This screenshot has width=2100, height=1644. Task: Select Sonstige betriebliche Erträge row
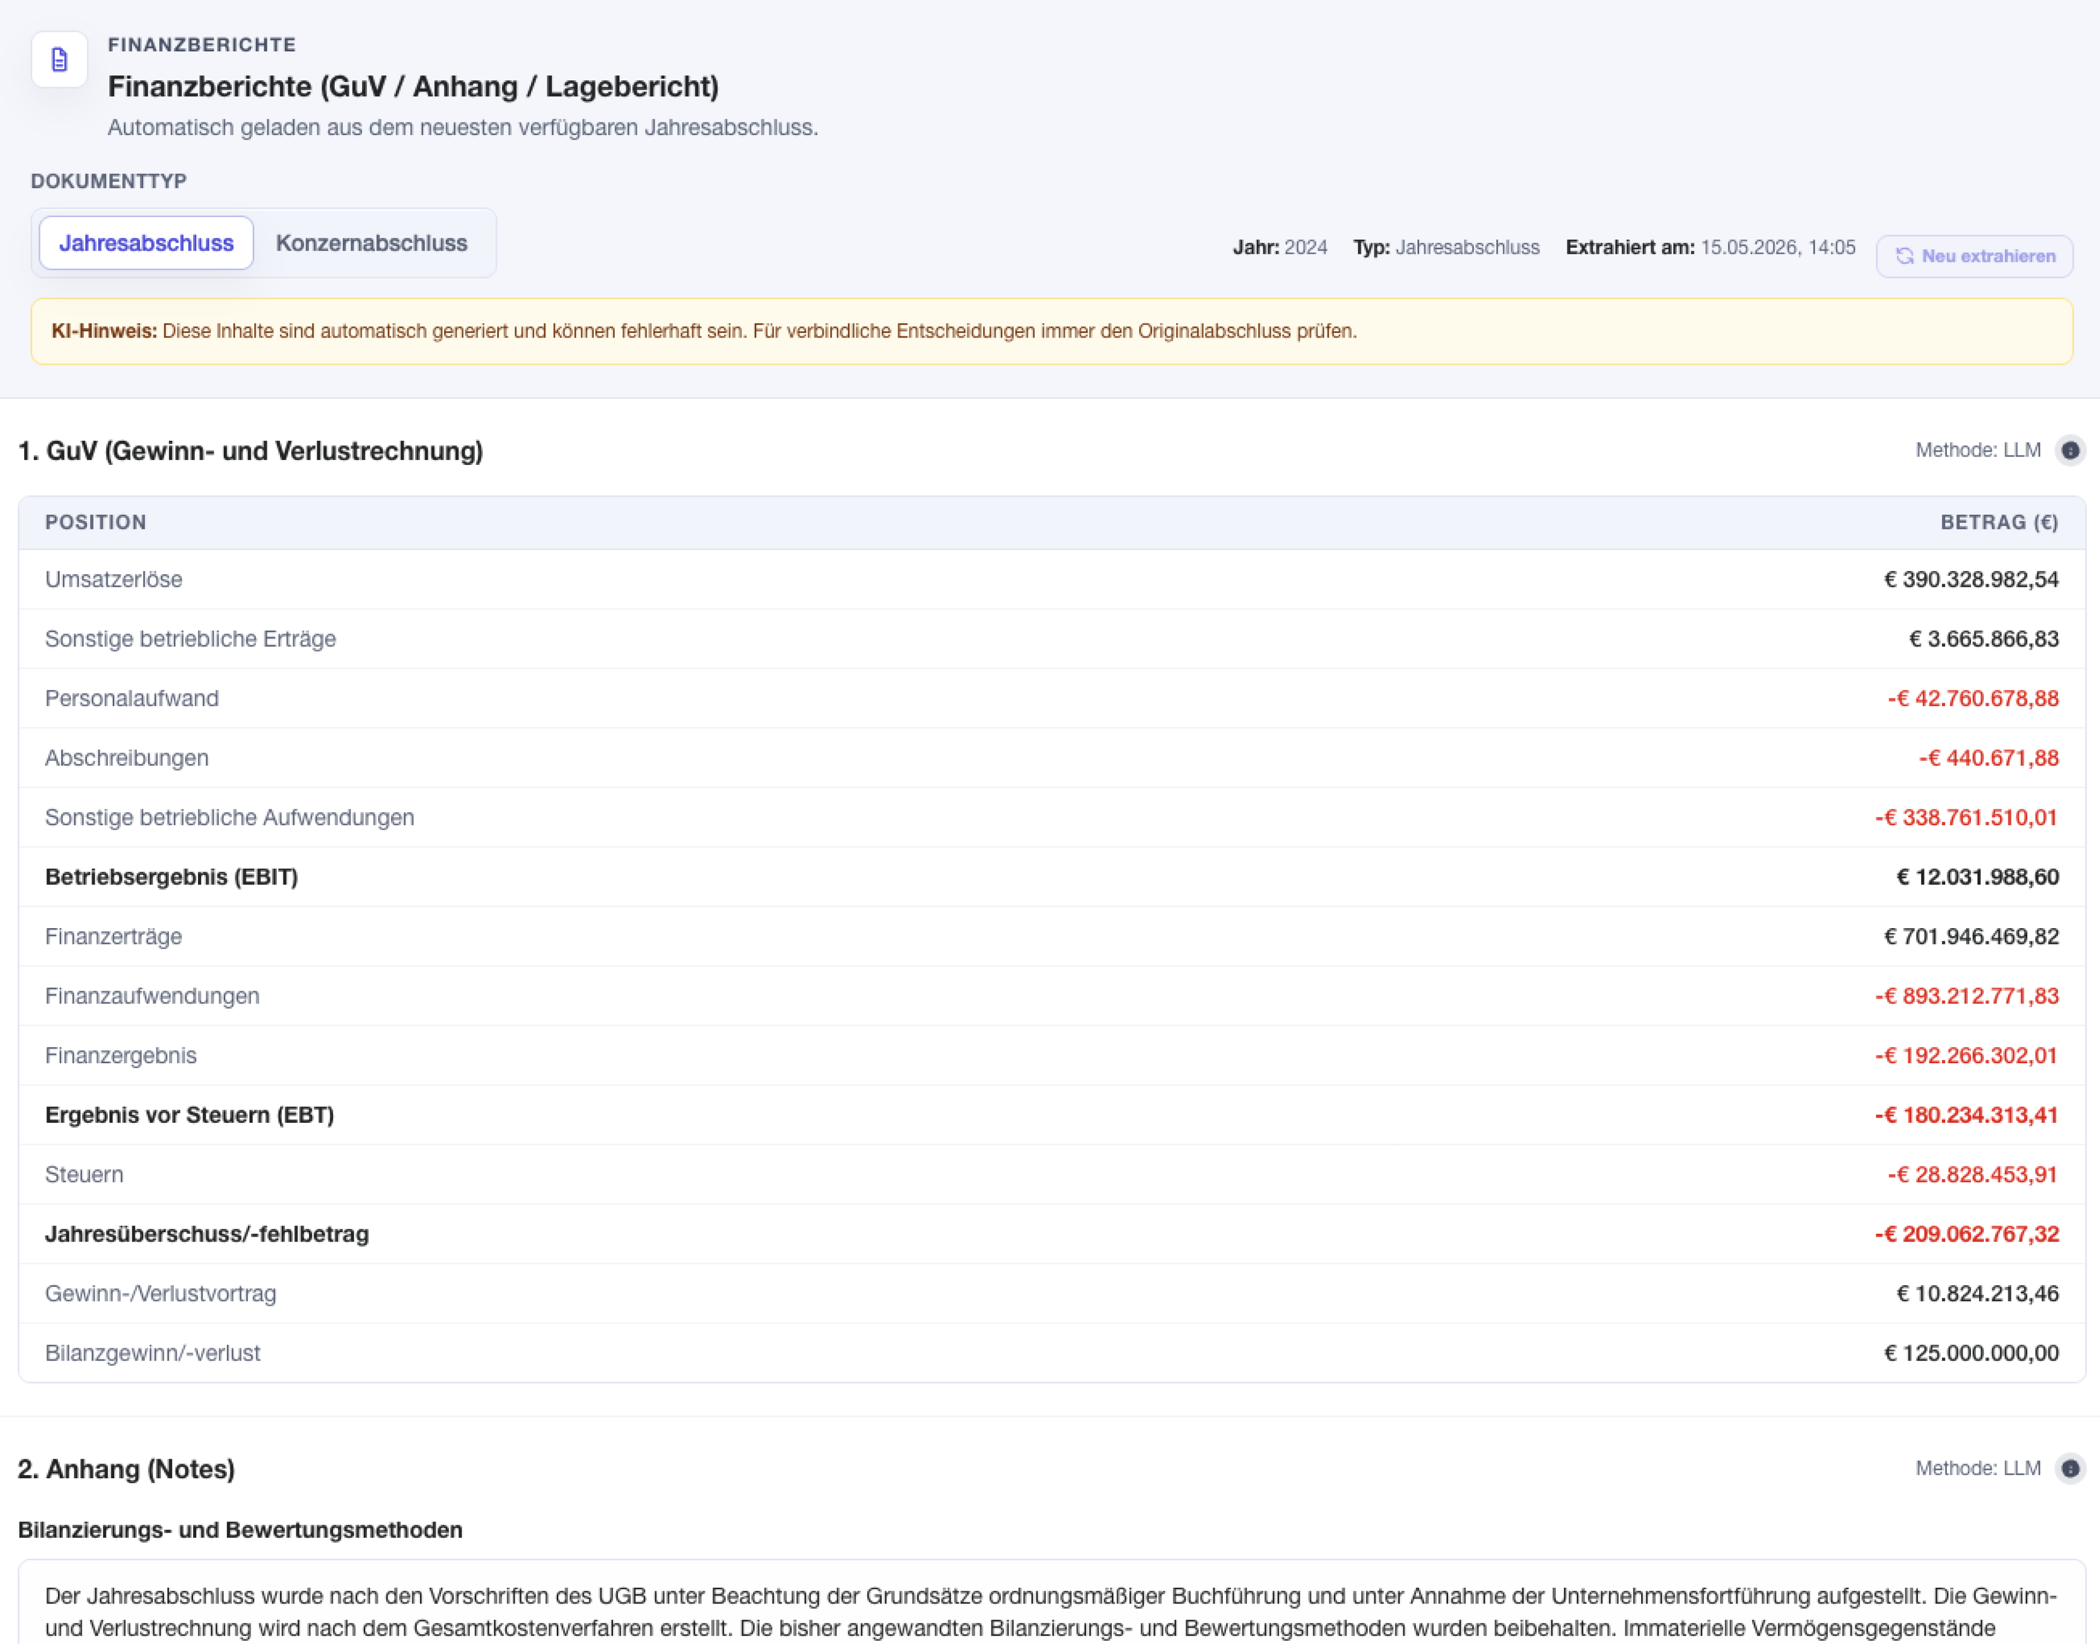[1051, 639]
